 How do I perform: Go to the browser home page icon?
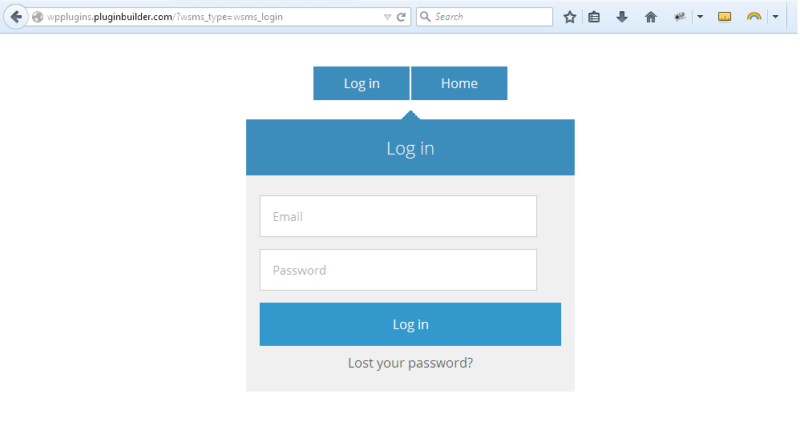coord(651,17)
